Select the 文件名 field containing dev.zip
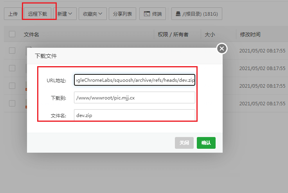The height and width of the screenshot is (193, 288). [x=134, y=115]
